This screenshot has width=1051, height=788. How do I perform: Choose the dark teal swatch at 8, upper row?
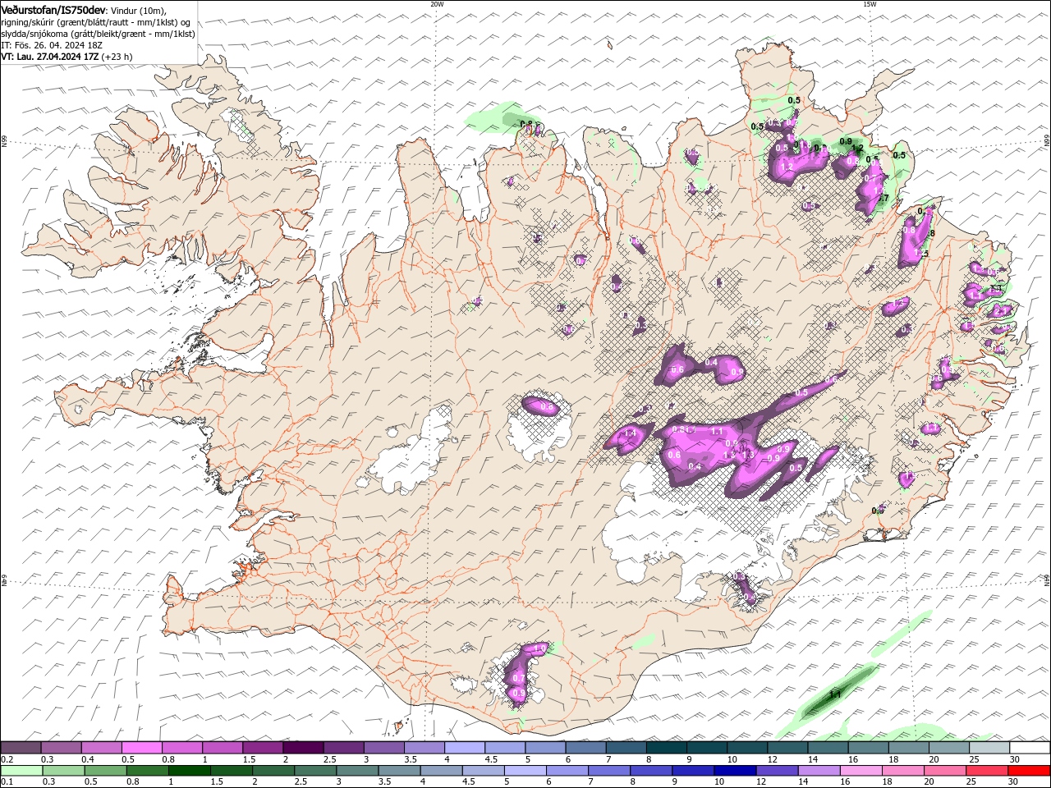pyautogui.click(x=666, y=748)
